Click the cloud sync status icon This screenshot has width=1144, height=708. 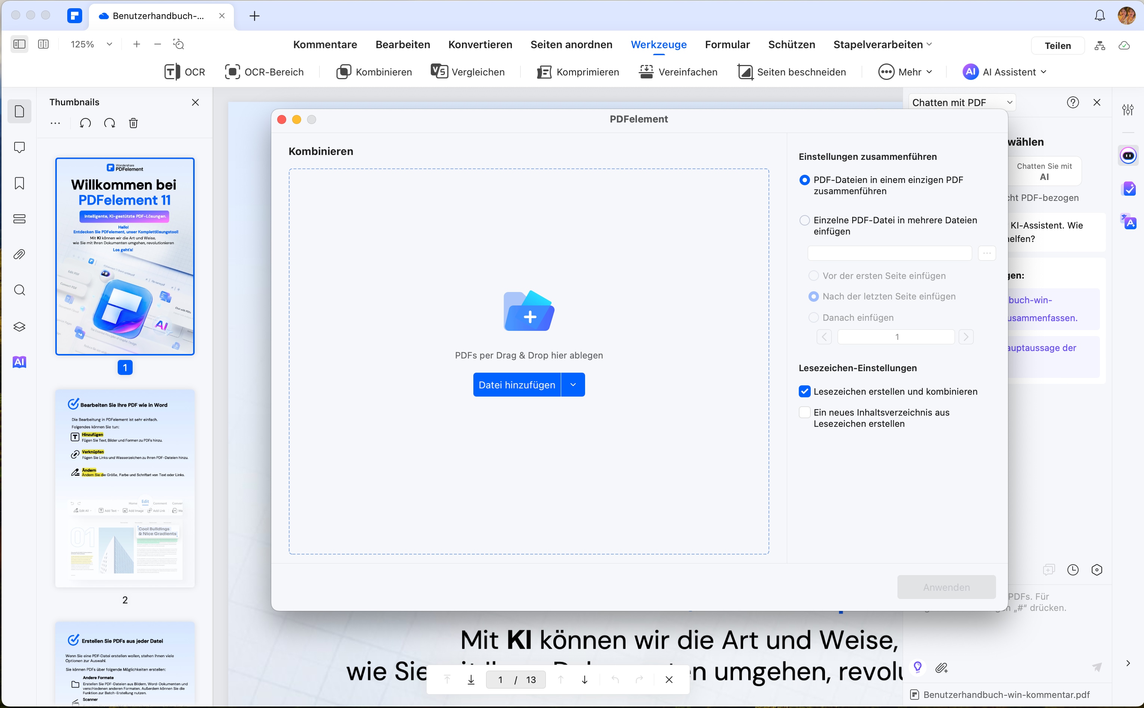(1124, 46)
